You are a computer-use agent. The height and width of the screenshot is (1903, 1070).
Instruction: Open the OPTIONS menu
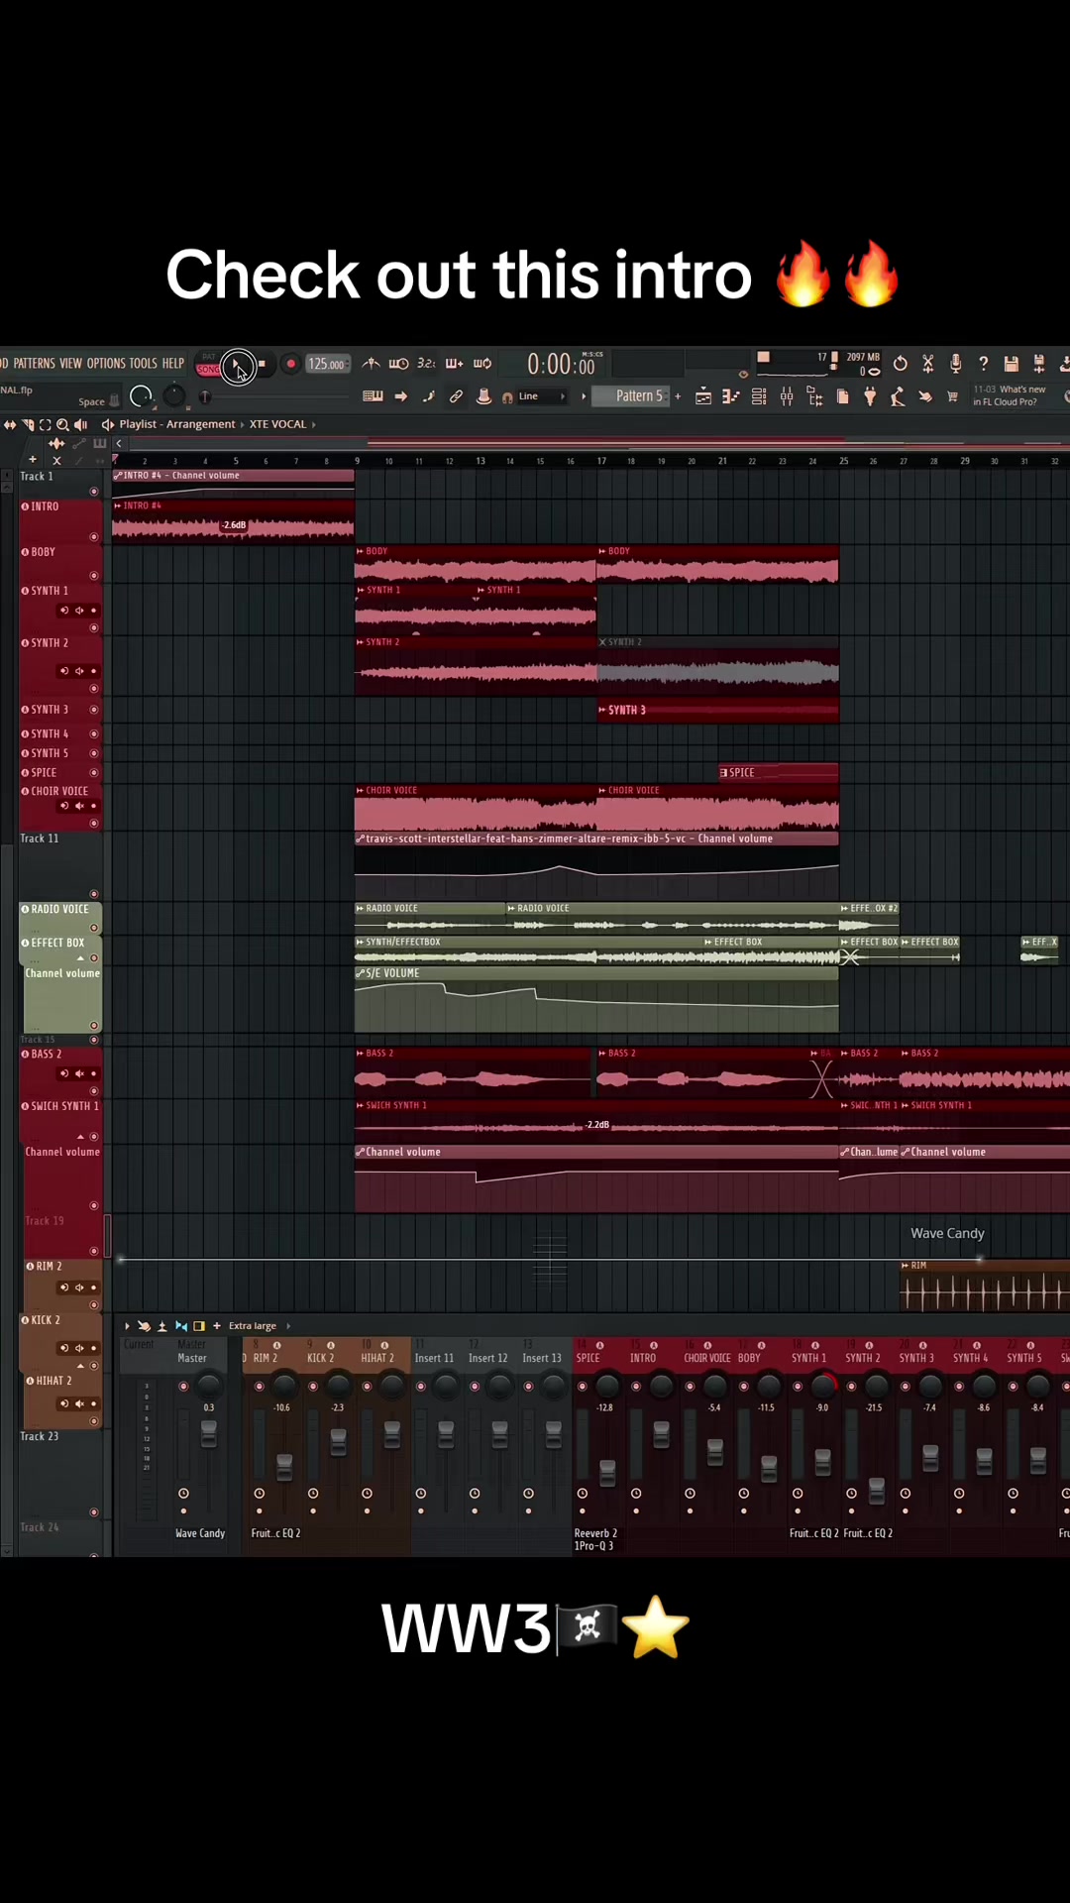(x=106, y=364)
